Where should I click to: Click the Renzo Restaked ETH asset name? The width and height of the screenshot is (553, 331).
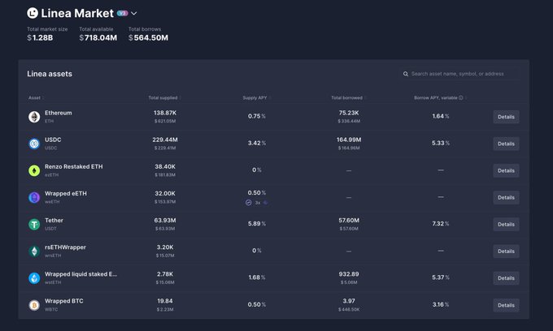(74, 167)
